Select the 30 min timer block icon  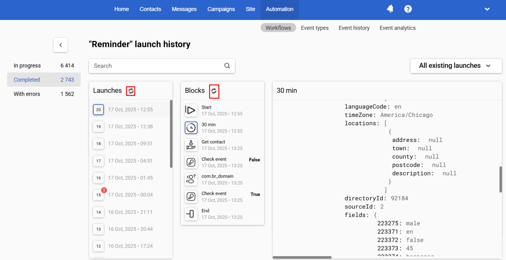(x=191, y=128)
